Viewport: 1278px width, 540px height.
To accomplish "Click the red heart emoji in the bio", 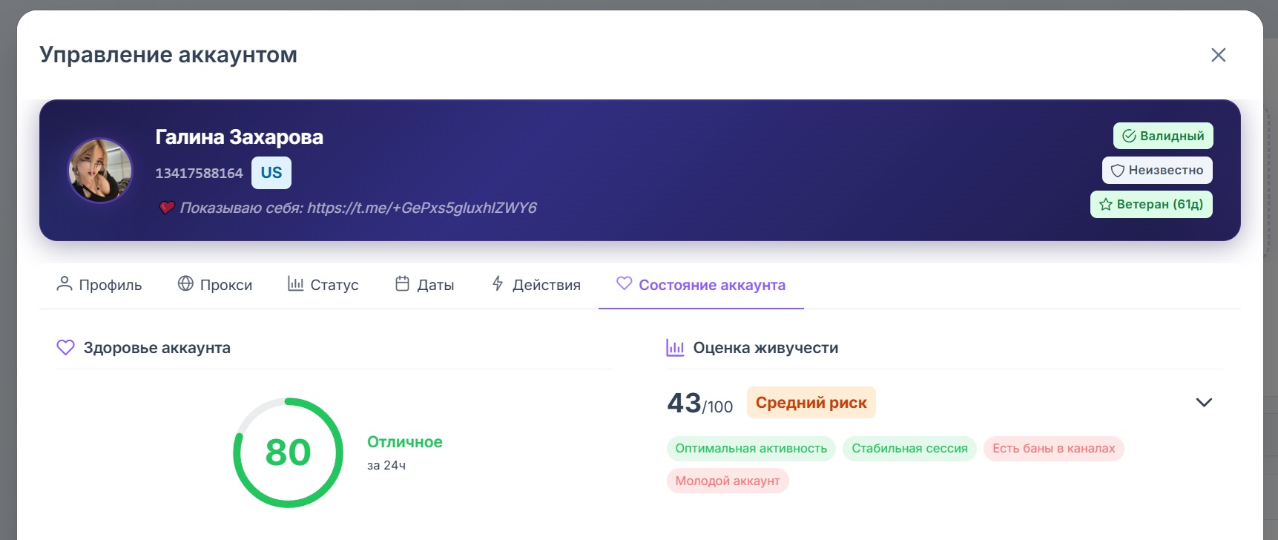I will click(167, 208).
